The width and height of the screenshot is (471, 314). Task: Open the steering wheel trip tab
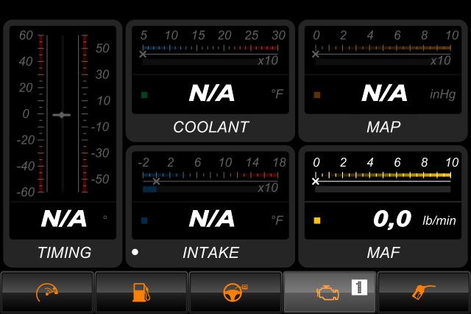235,293
